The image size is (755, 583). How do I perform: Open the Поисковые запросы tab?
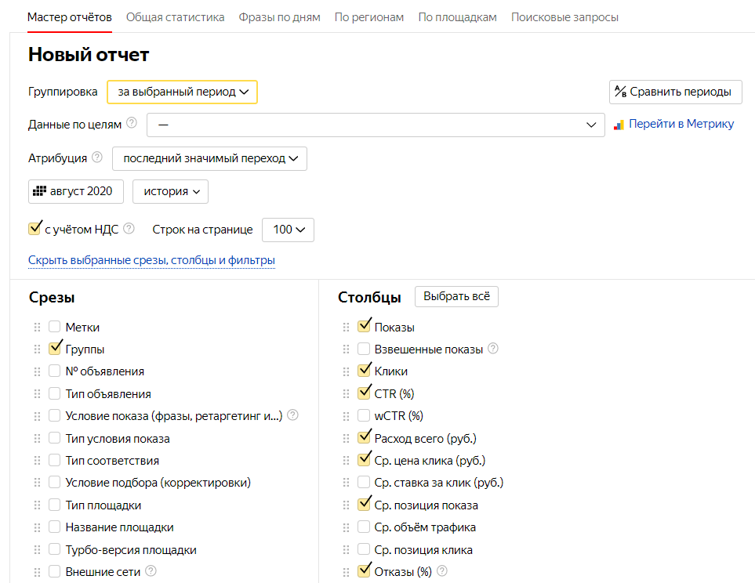[x=564, y=17]
